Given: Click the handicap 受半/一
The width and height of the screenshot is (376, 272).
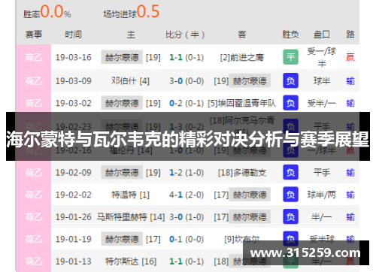Looking at the screenshot, I should [x=322, y=103].
